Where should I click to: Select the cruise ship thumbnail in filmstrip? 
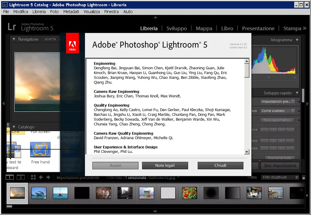39,193
